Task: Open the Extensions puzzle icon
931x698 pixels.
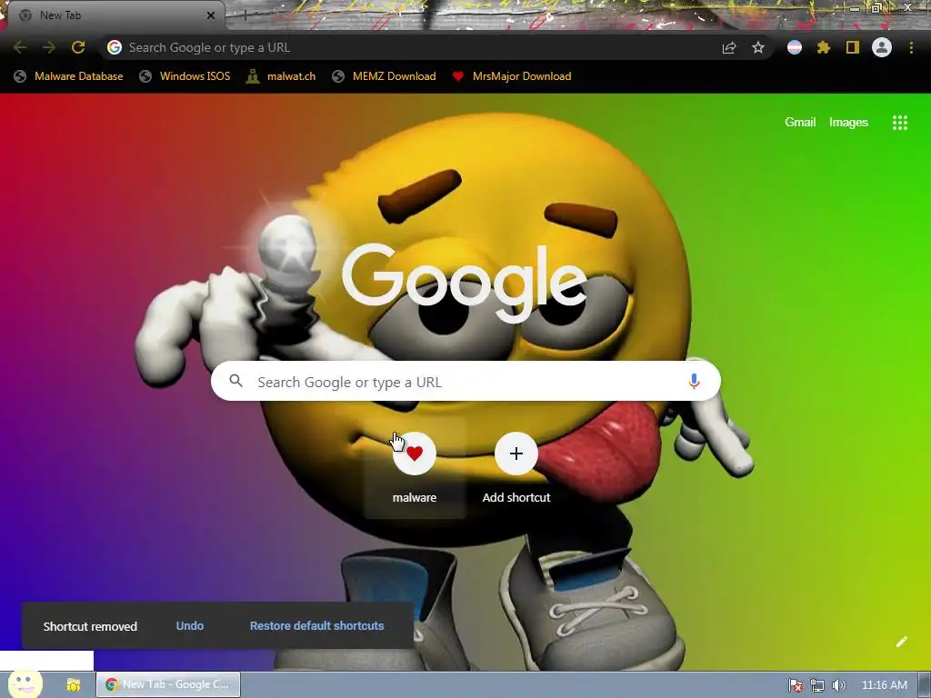Action: [824, 47]
